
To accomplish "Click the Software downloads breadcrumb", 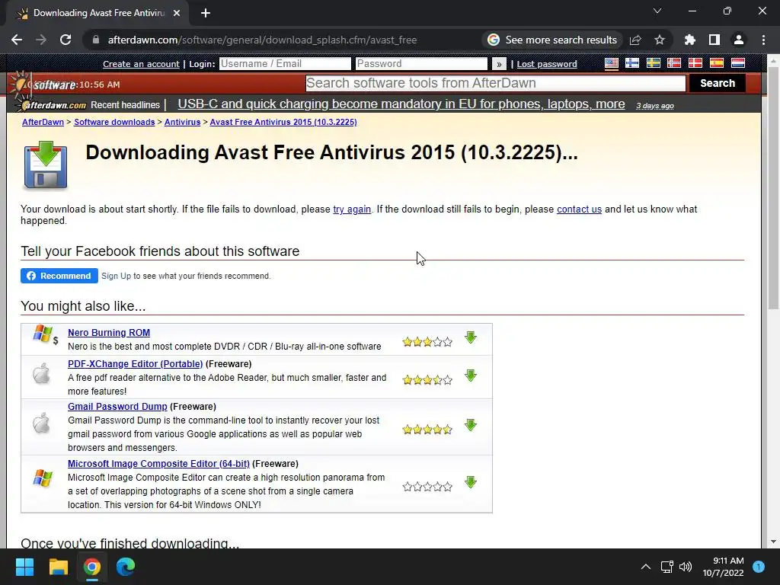I will coord(114,122).
